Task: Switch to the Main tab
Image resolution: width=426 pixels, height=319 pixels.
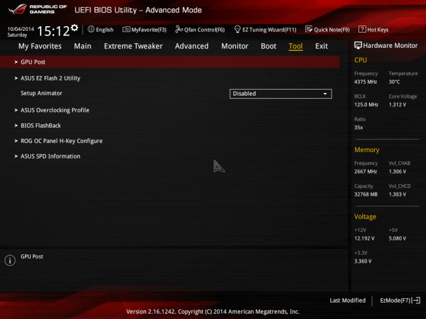Action: (x=83, y=46)
